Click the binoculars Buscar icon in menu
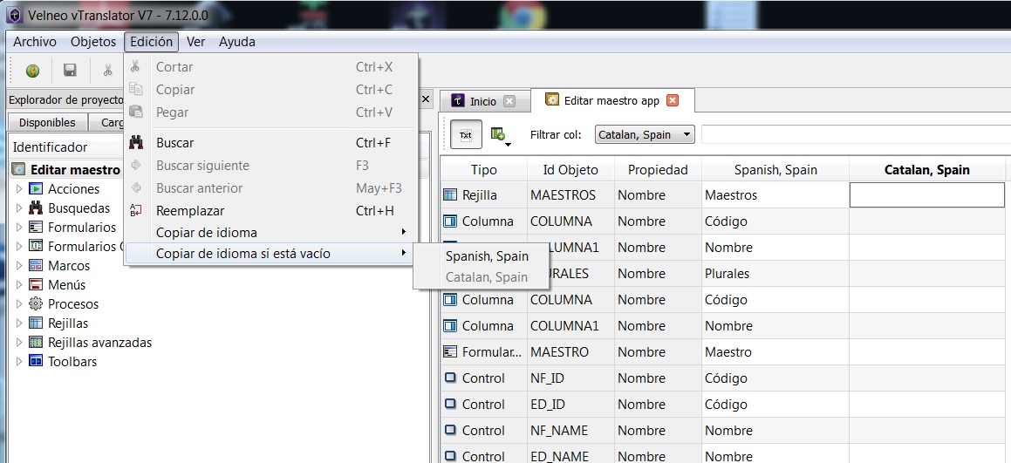1011x463 pixels. [136, 142]
